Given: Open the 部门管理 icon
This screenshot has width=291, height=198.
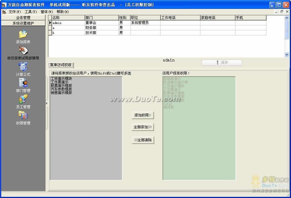Looking at the screenshot, I should click(x=23, y=83).
